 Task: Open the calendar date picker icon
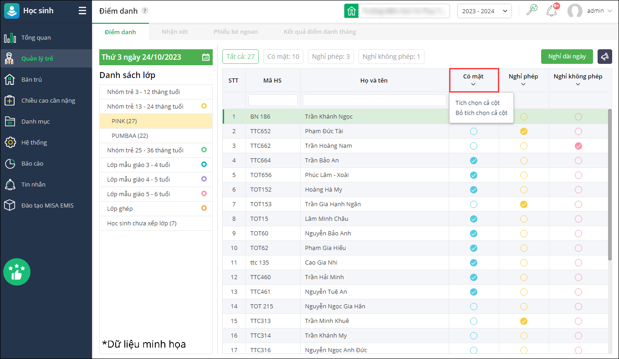[206, 57]
